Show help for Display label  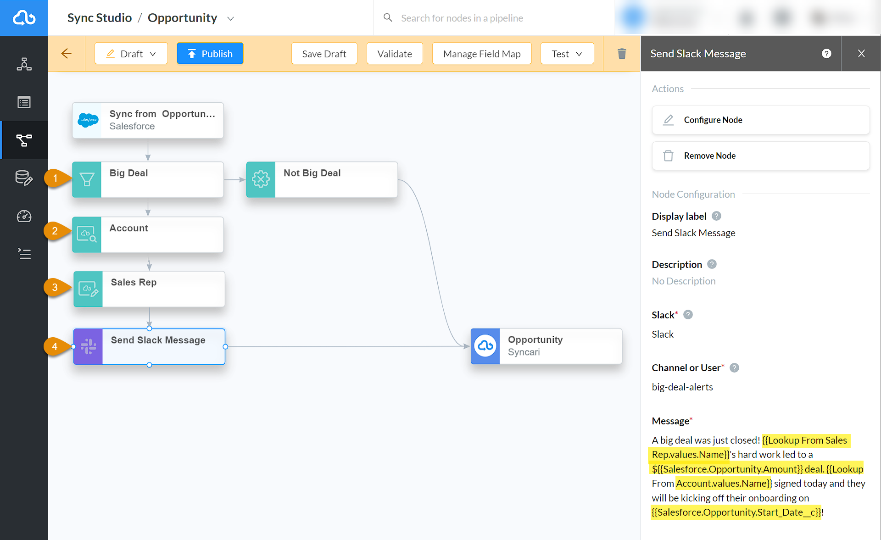click(x=716, y=216)
